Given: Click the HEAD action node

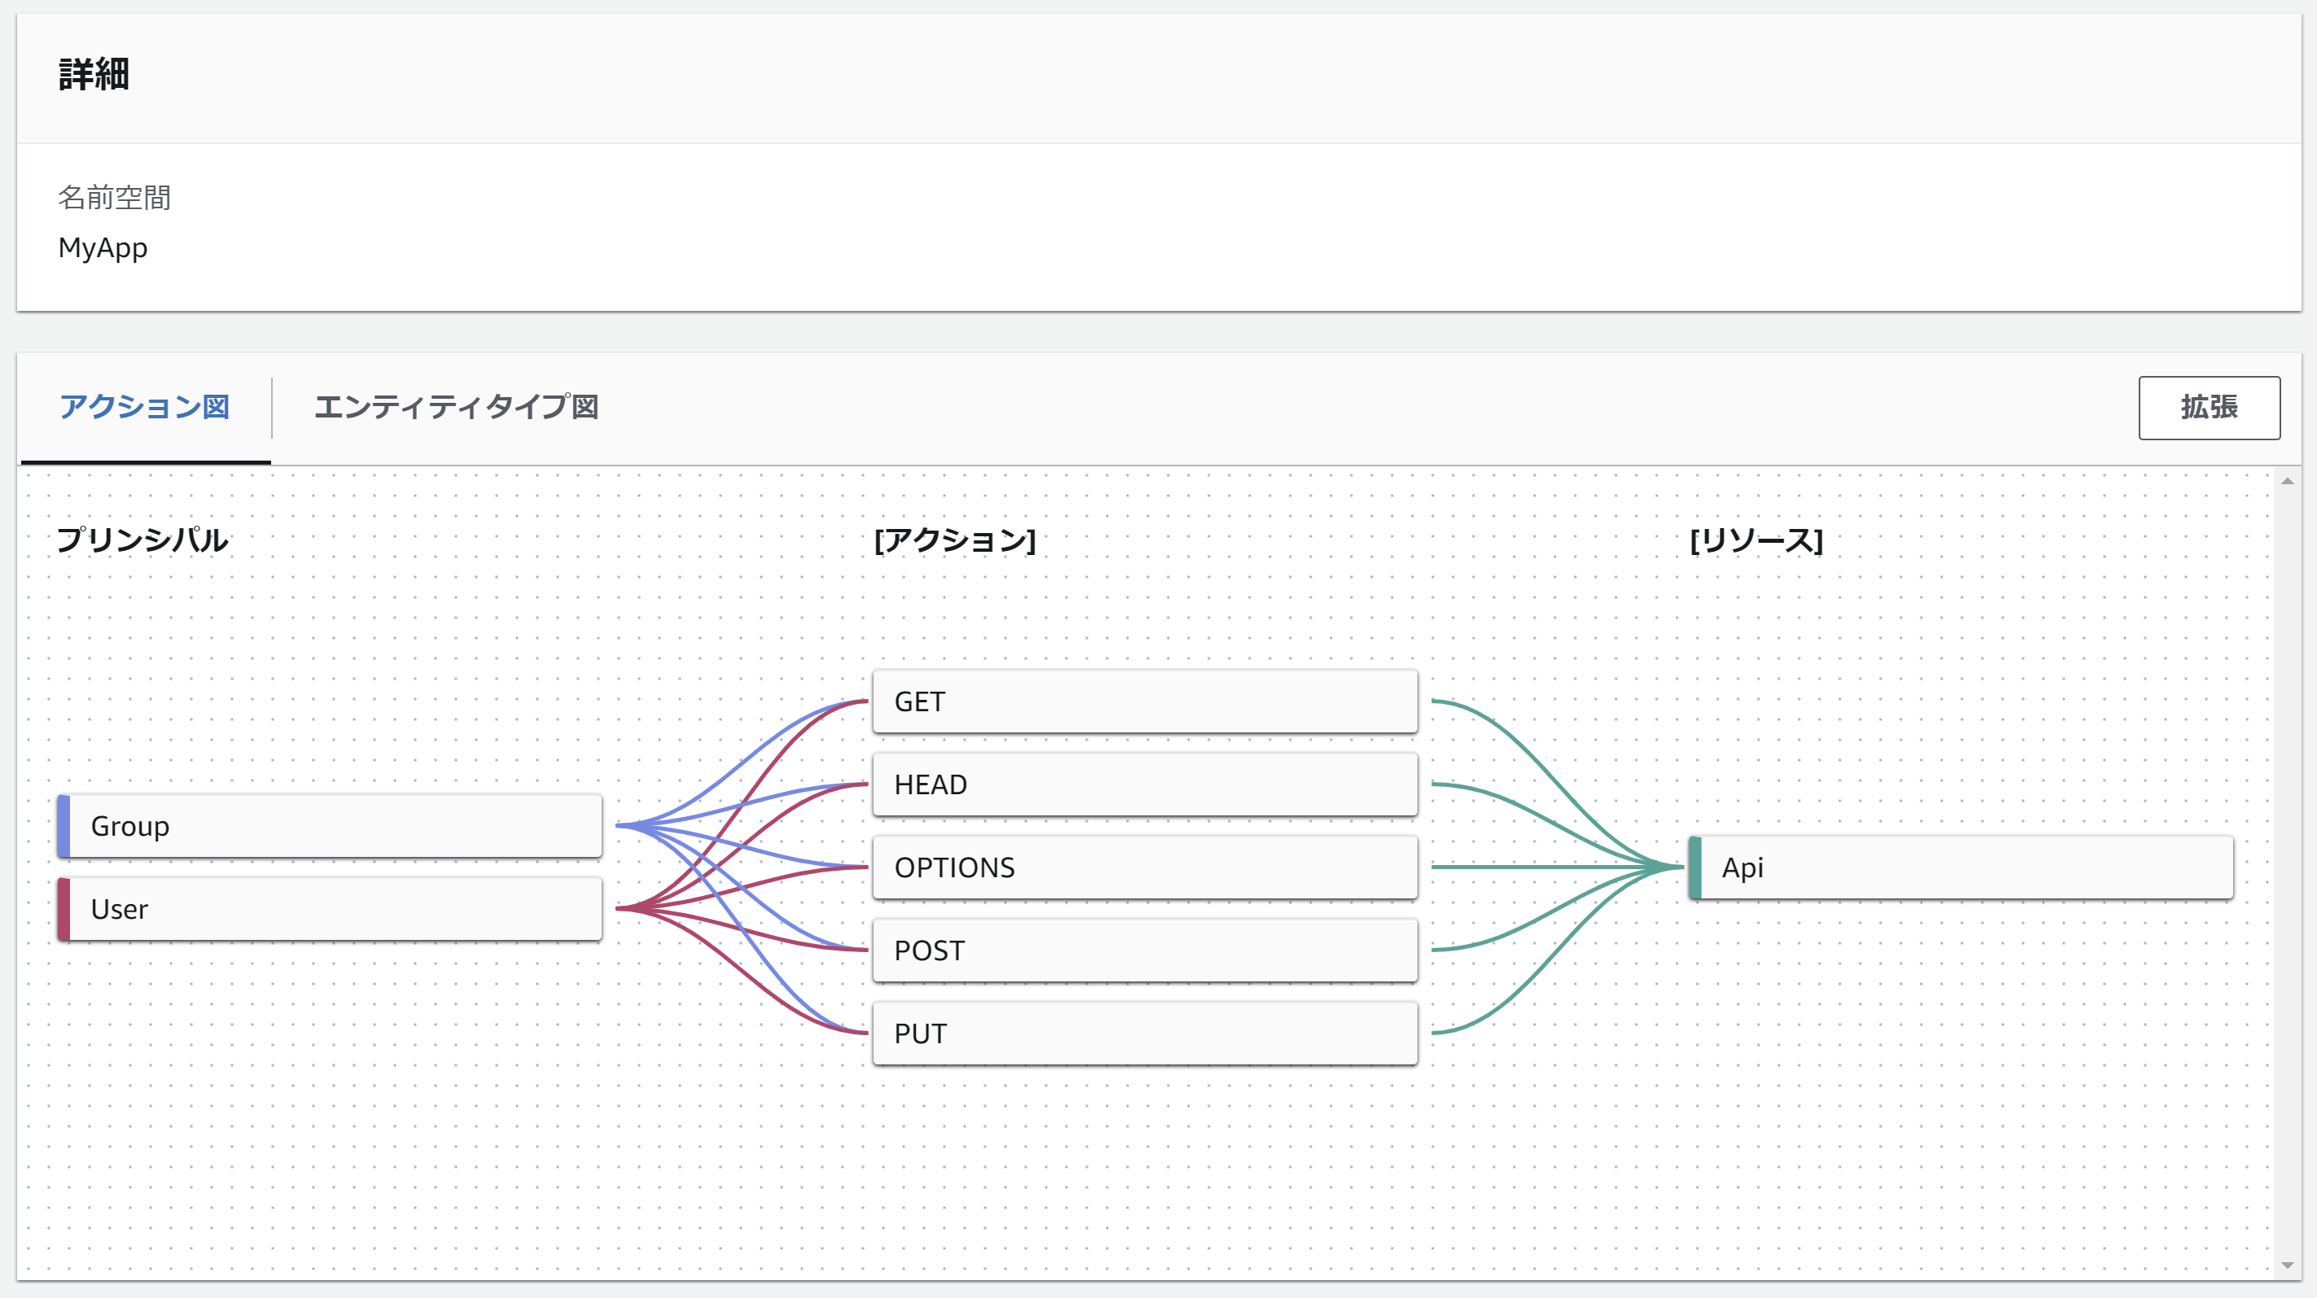Looking at the screenshot, I should click(x=1144, y=784).
